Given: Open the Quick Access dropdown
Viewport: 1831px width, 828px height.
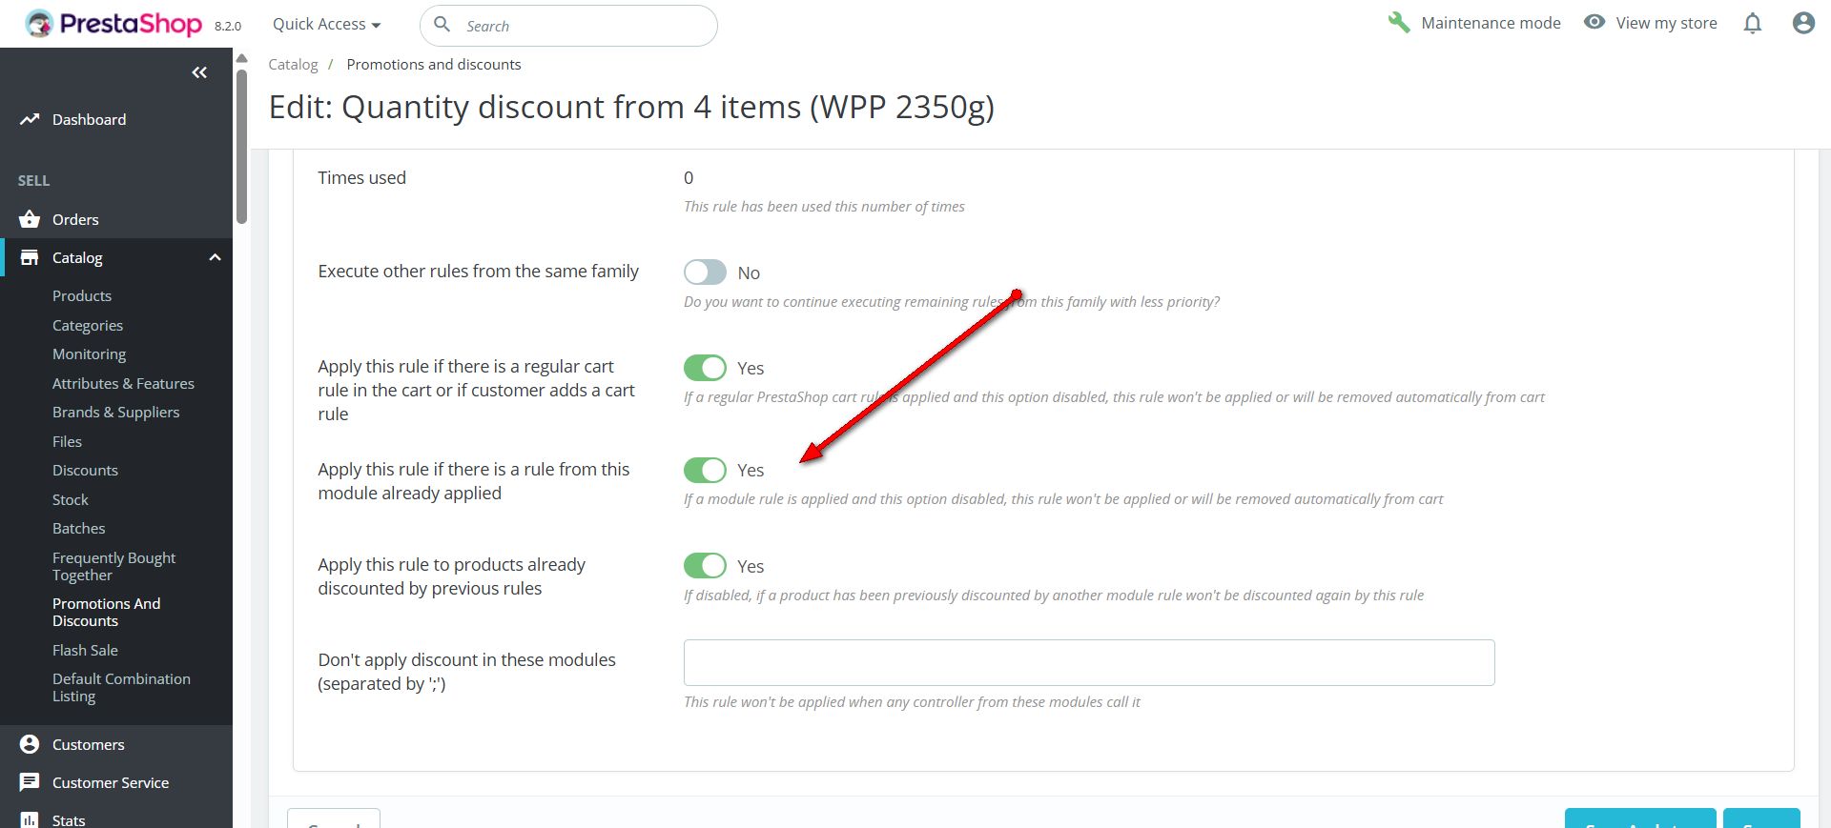Looking at the screenshot, I should click(x=326, y=24).
